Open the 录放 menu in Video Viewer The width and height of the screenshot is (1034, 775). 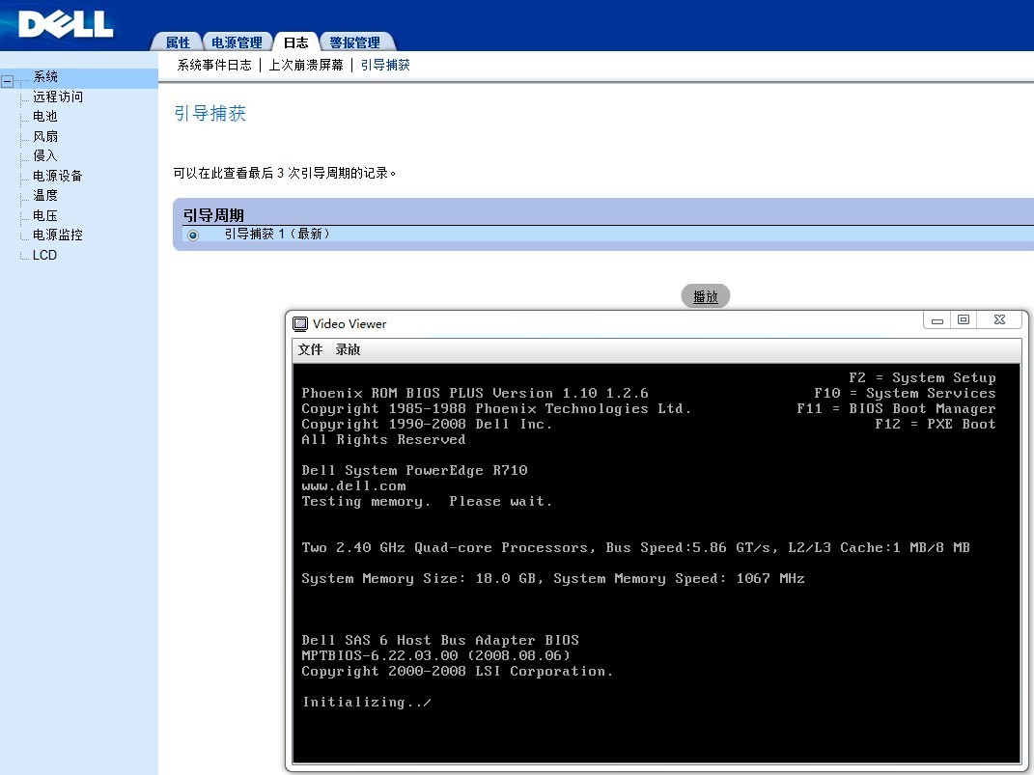point(348,349)
